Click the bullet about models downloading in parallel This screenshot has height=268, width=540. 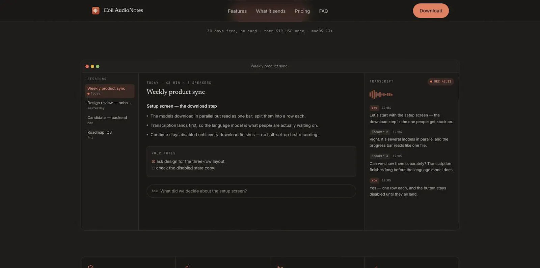(228, 116)
